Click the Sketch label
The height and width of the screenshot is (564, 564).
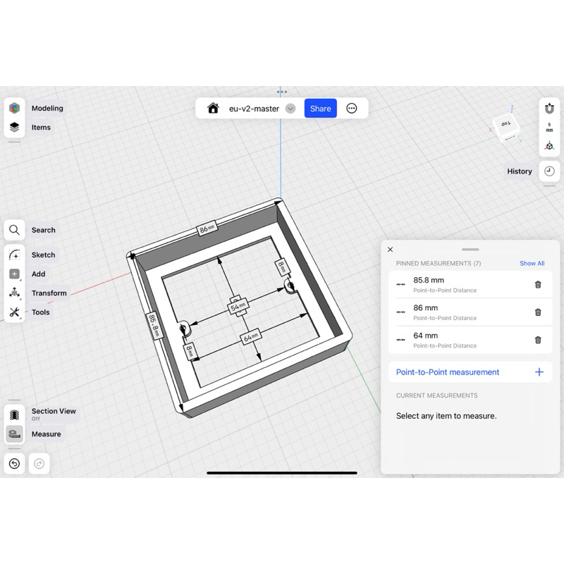tap(43, 255)
